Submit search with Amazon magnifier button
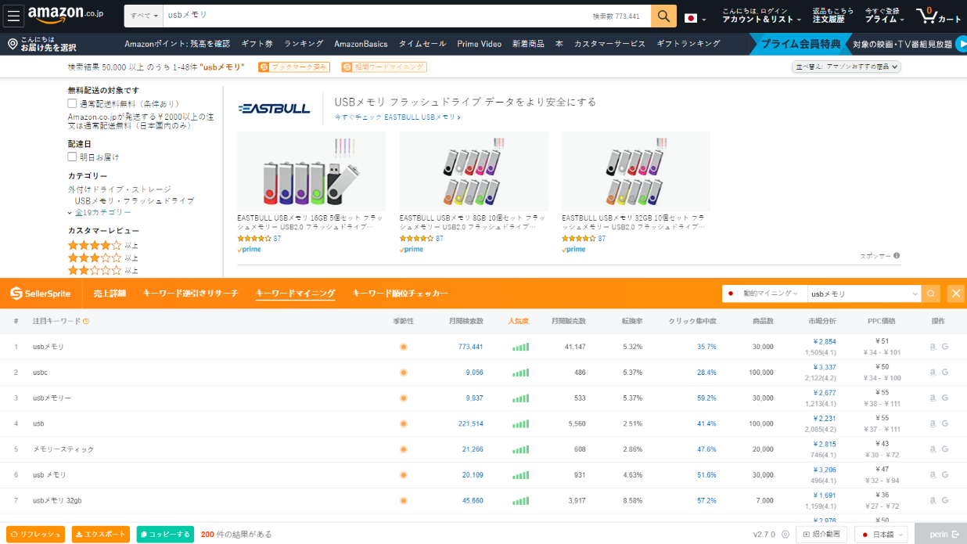 (x=663, y=16)
